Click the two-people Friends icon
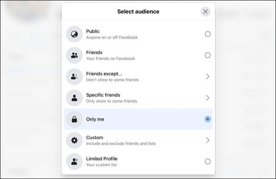The width and height of the screenshot is (276, 179). click(x=74, y=55)
